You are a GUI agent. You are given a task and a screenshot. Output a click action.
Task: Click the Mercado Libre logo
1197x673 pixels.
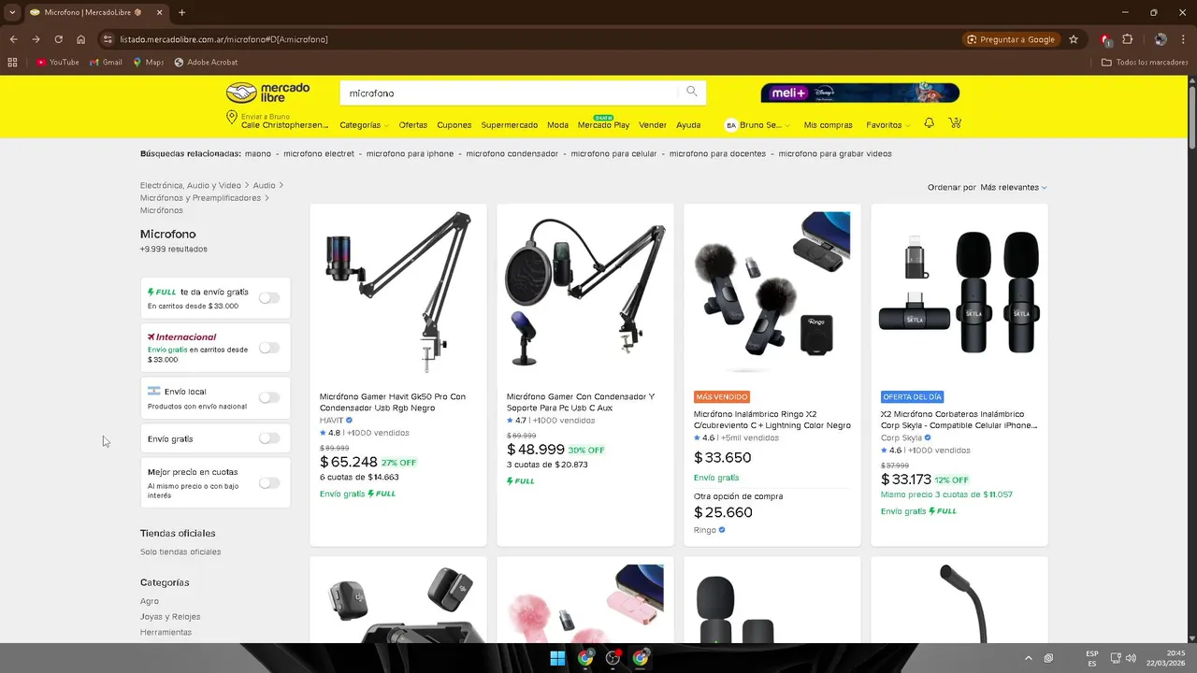click(x=267, y=93)
